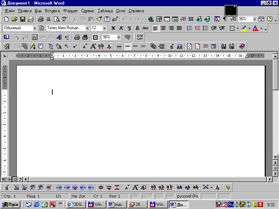
Task: Expand the borders dropdown arrow
Action: tap(237, 28)
